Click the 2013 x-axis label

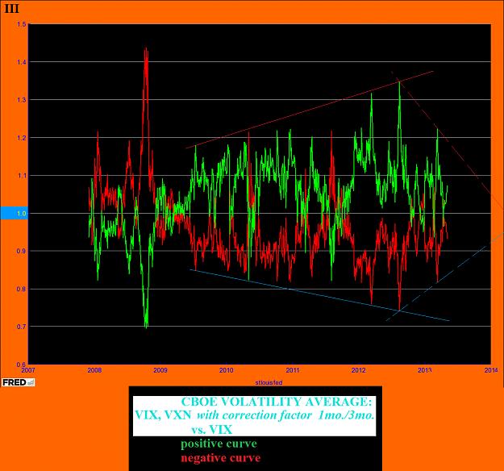click(x=425, y=370)
